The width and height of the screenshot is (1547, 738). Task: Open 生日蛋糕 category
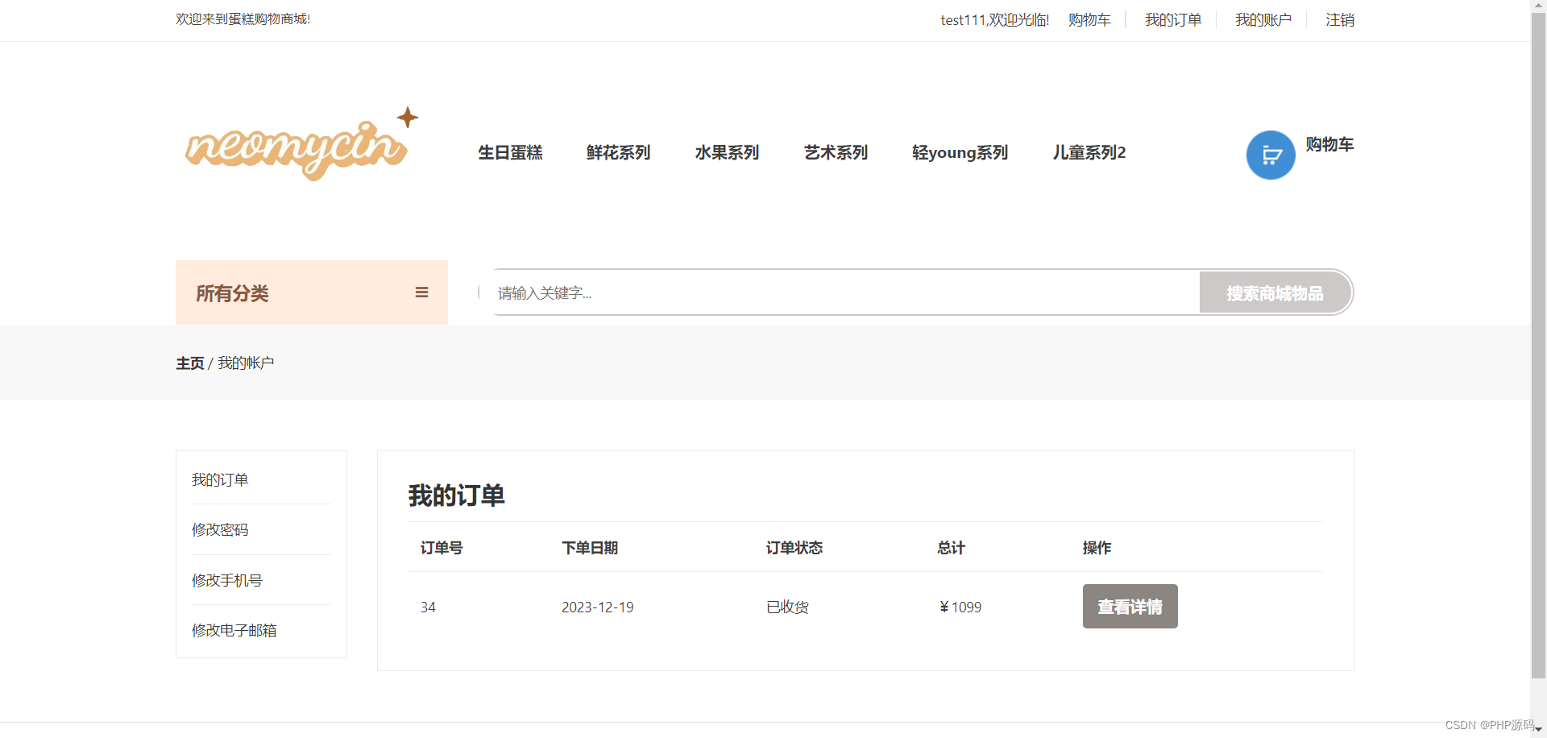[x=510, y=152]
